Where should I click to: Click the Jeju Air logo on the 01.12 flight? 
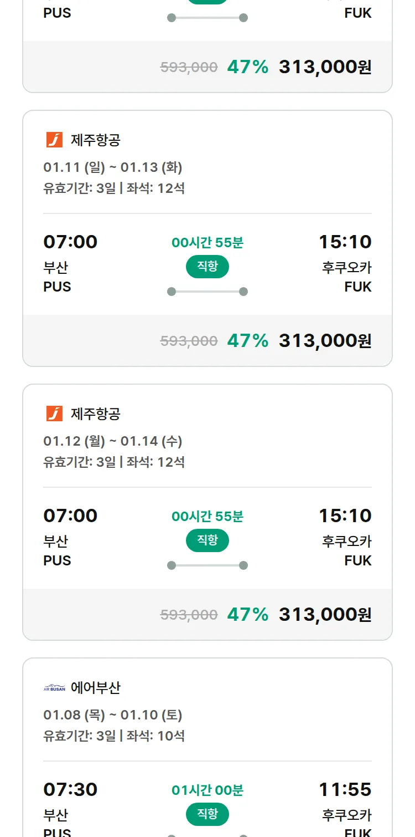pos(54,414)
